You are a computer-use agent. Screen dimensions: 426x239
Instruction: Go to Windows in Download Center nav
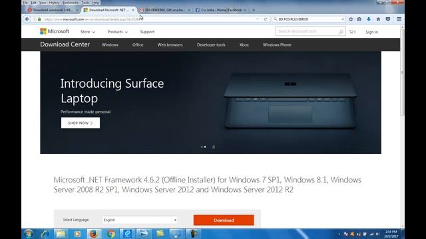pos(110,44)
